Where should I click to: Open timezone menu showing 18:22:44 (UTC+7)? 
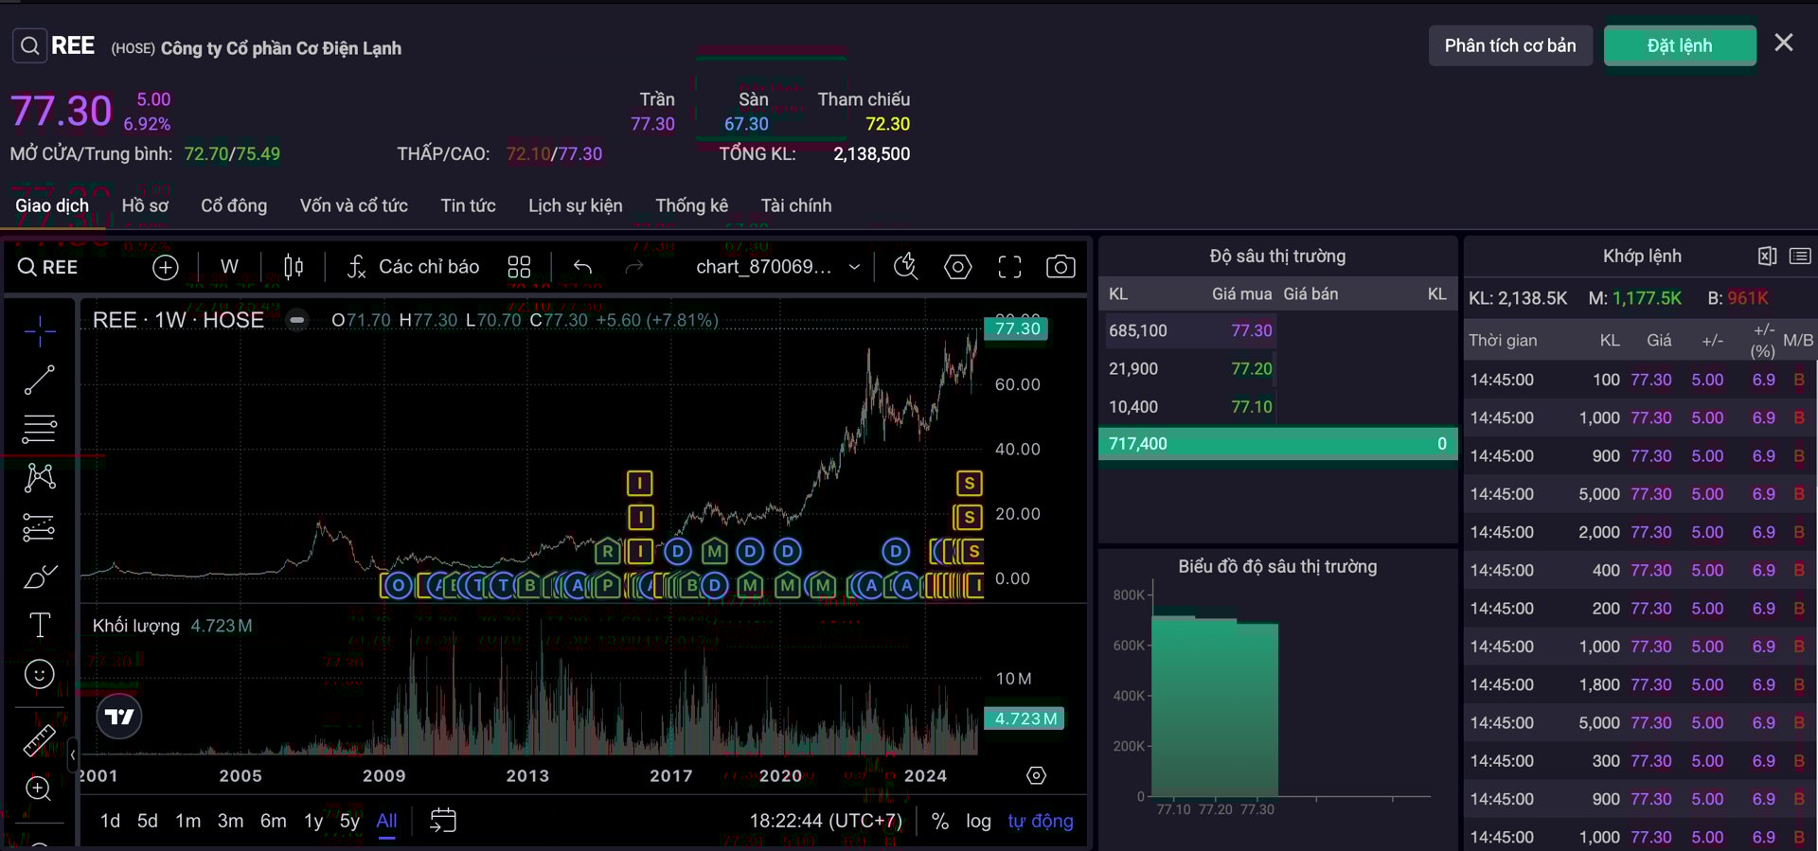826,821
